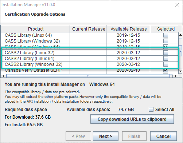Click 2020-03-12 release for CASS2 Linux 32

(128, 53)
